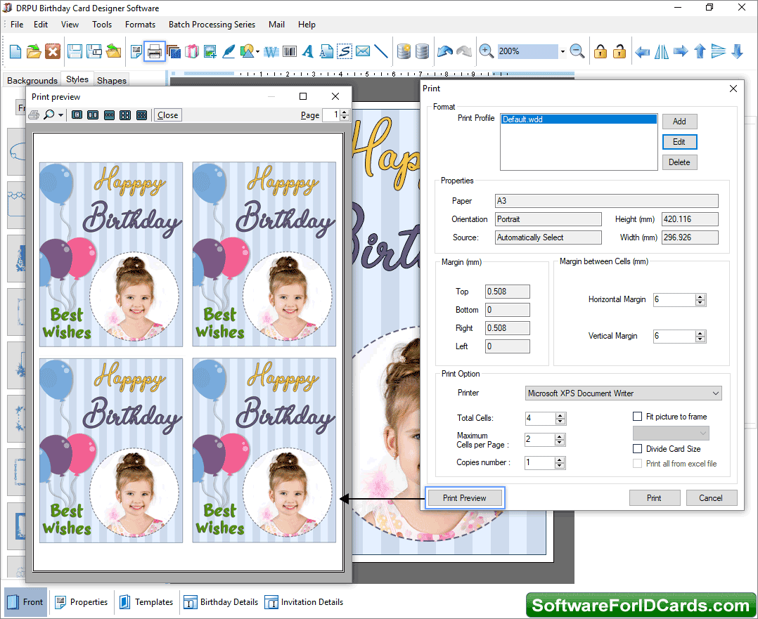This screenshot has height=619, width=758.
Task: Click one-page layout icon in Print preview
Action: pos(77,115)
